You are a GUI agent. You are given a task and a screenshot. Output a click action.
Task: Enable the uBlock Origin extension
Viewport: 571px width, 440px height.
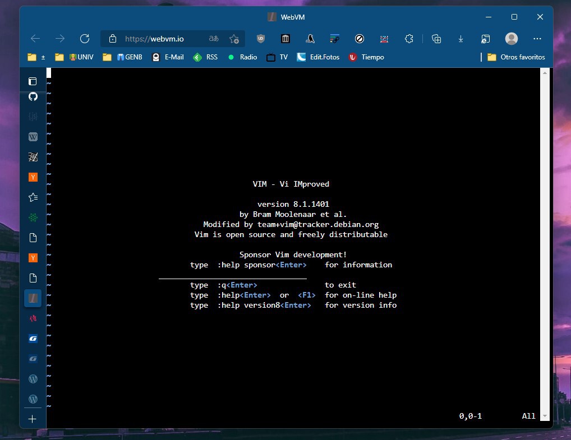coord(261,39)
